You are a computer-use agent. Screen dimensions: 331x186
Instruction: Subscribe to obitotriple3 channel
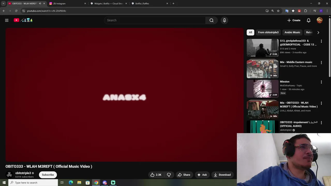[x=48, y=175]
